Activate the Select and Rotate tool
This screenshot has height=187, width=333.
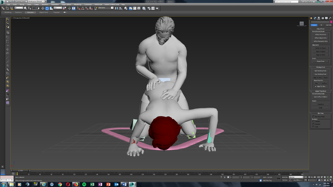47,8
